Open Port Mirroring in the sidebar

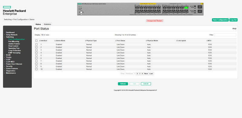pyautogui.click(x=14, y=41)
